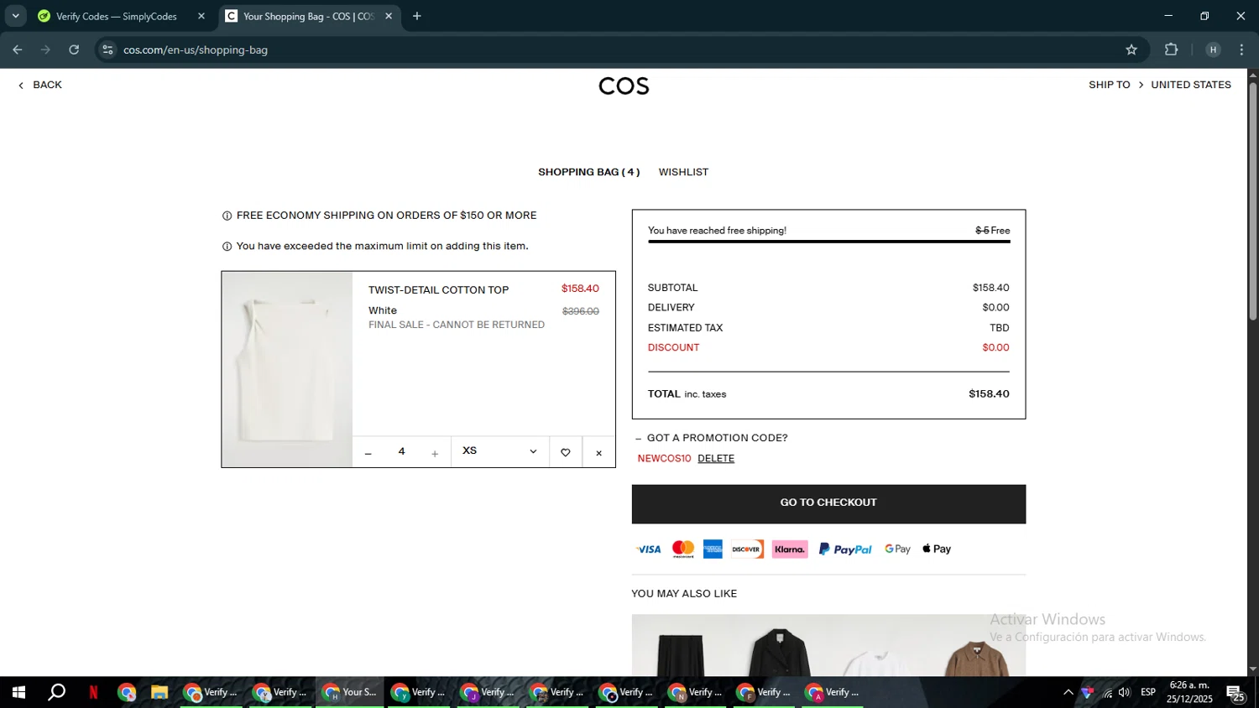Click the Visa payment icon

pyautogui.click(x=649, y=549)
